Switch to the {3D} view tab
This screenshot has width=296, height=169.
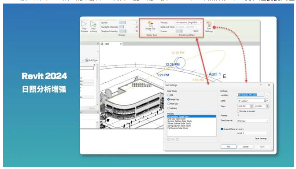pyautogui.click(x=111, y=44)
